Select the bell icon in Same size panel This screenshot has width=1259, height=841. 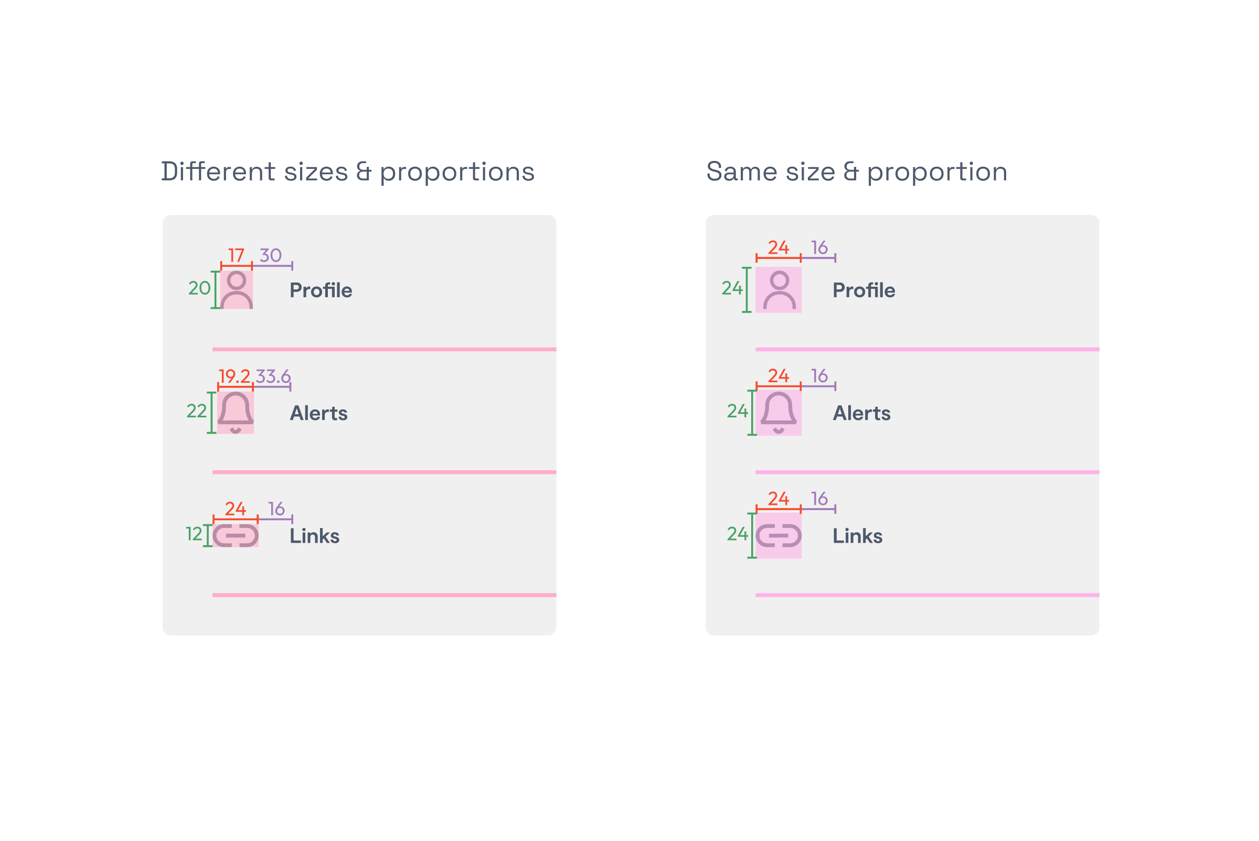778,413
